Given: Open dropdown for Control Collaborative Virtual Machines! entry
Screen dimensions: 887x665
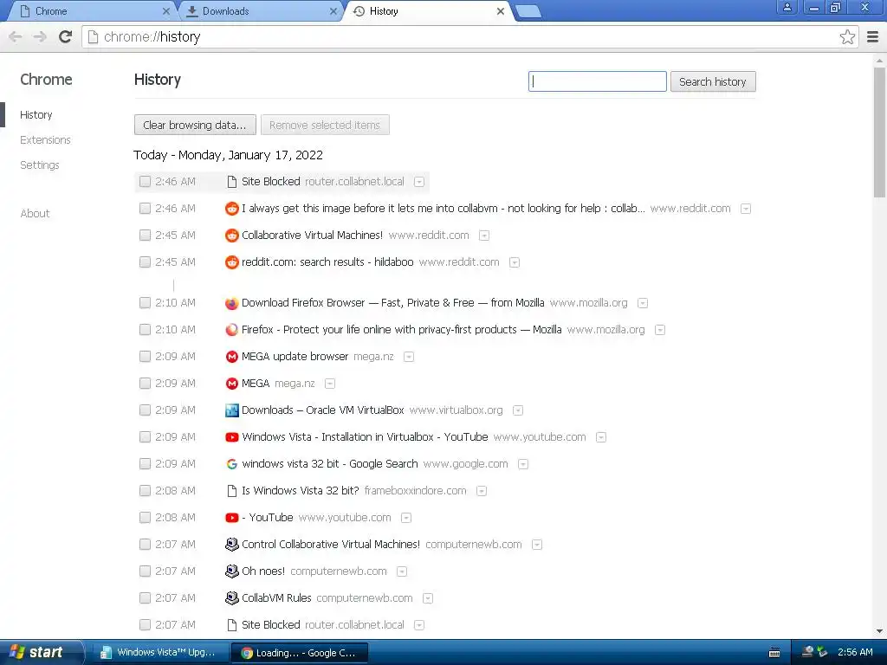Looking at the screenshot, I should (x=537, y=546).
